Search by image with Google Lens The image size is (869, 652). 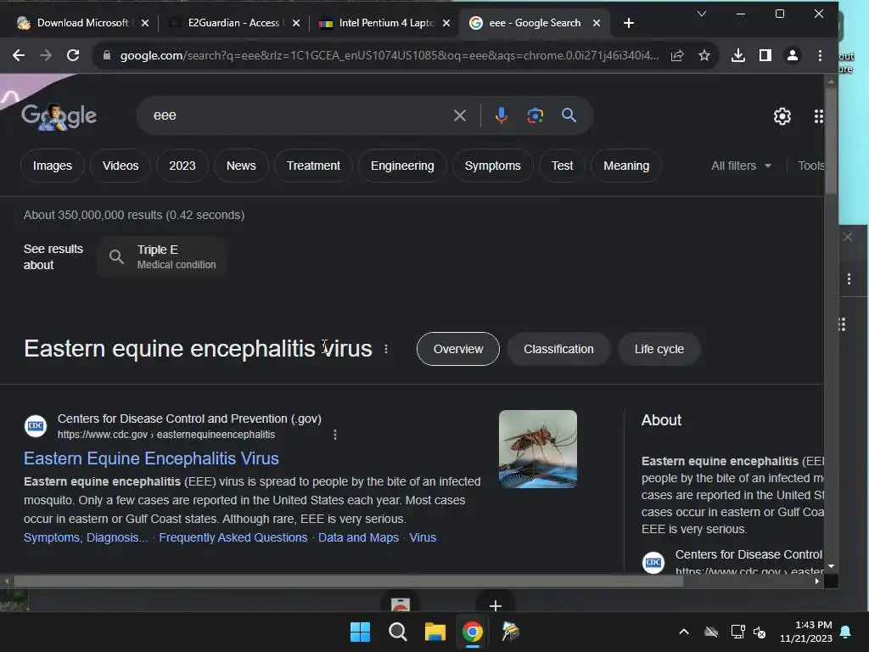tap(535, 115)
